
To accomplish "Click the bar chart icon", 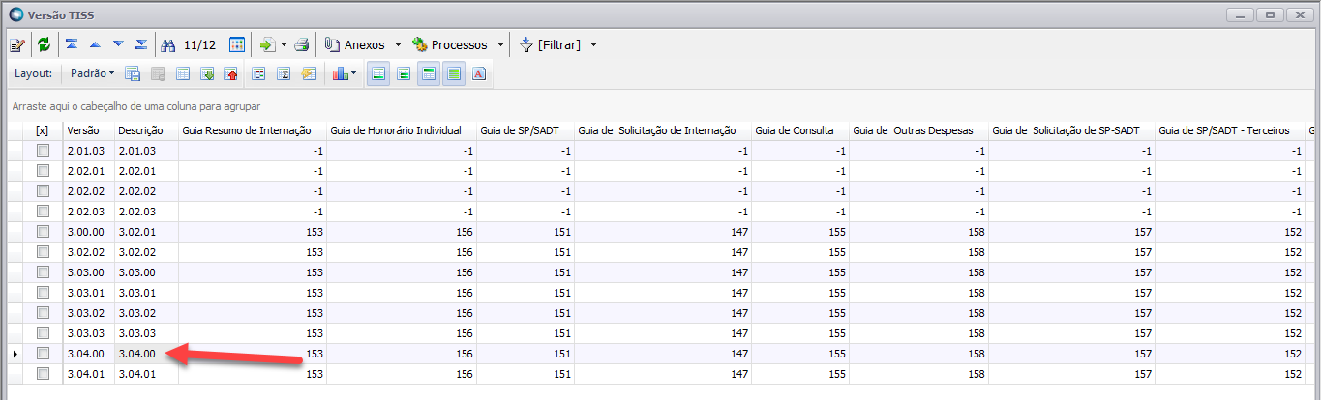I will click(x=340, y=73).
